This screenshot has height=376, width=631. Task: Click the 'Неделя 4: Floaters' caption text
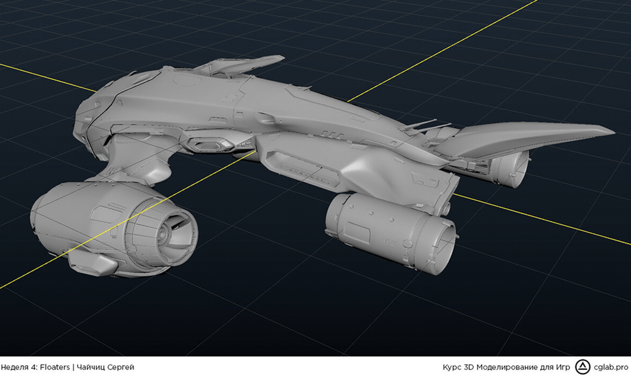pos(35,367)
